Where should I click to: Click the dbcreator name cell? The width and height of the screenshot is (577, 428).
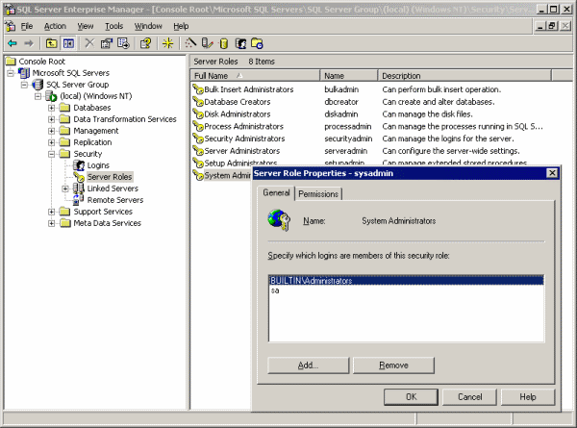341,102
